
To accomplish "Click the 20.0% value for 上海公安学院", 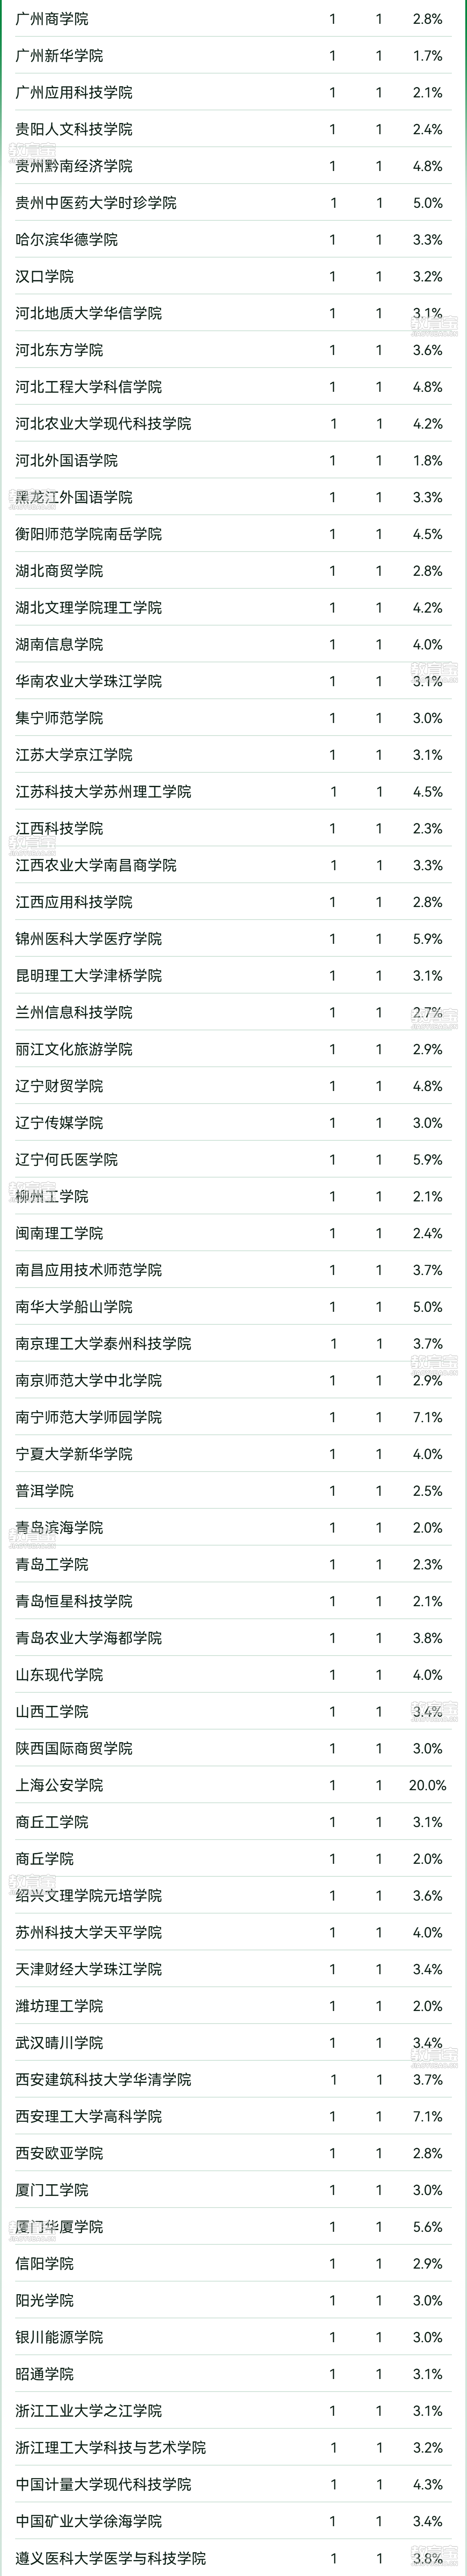I will (427, 1785).
